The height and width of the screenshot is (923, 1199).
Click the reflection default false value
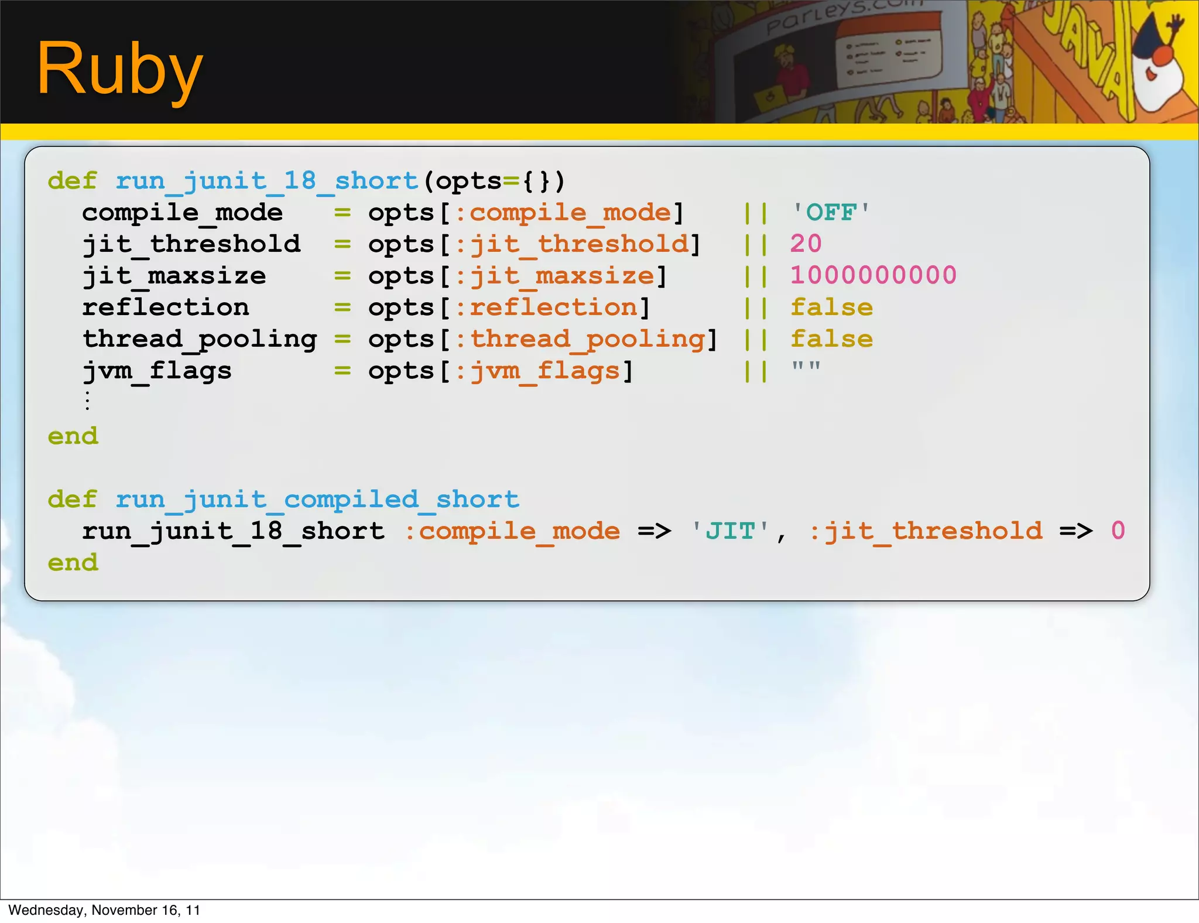coord(831,307)
